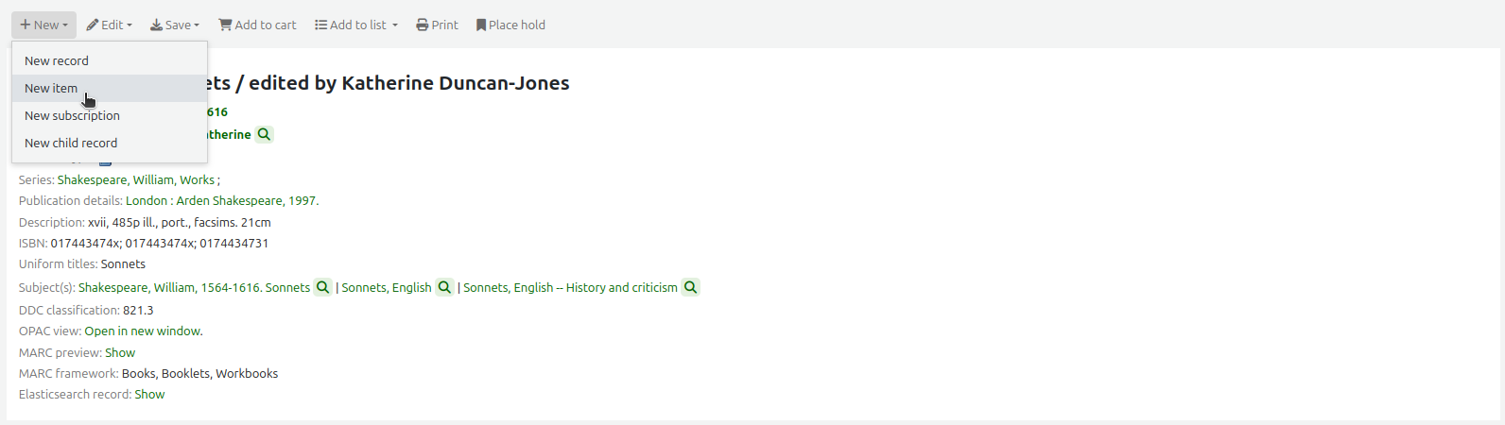
Task: Open series Shakespeare, William, Works link
Action: tap(135, 179)
